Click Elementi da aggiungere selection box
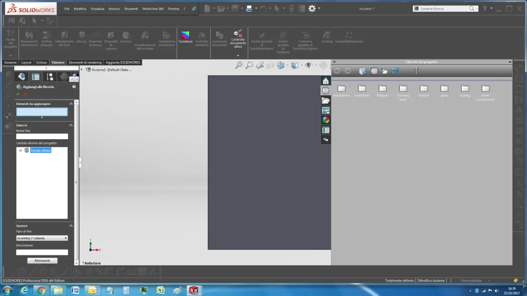 (x=42, y=112)
